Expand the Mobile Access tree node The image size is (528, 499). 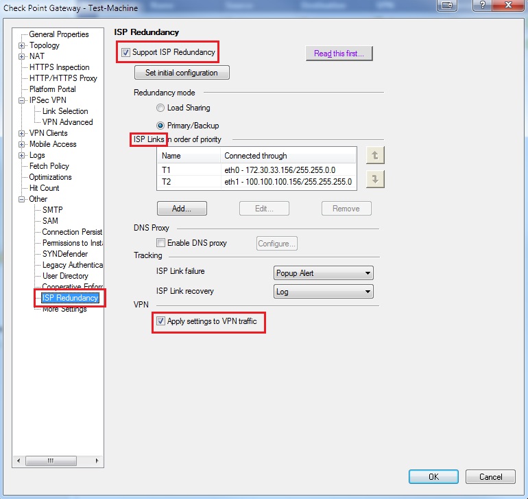(21, 144)
